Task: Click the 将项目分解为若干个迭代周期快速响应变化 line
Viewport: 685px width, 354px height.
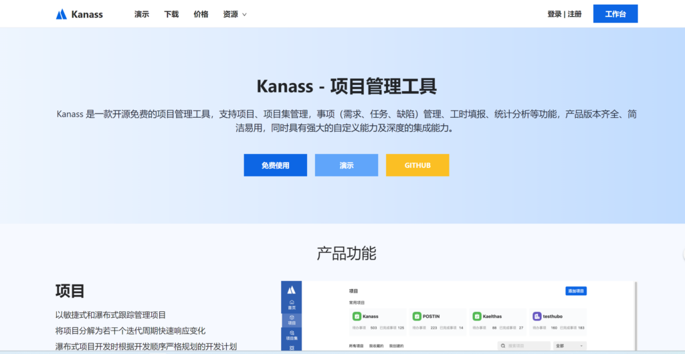Action: tap(130, 331)
